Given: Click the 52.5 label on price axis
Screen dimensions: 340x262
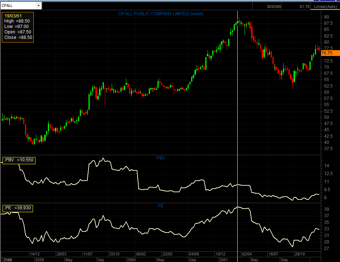Looking at the screenshot, I should pos(328,111).
